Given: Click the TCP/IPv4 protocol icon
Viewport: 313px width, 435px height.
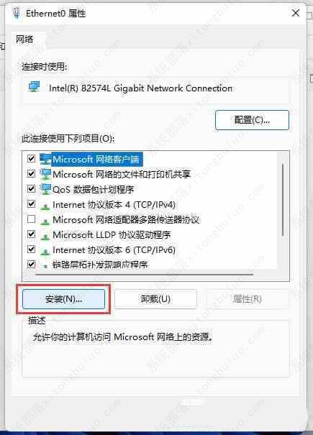Looking at the screenshot, I should pos(45,206).
